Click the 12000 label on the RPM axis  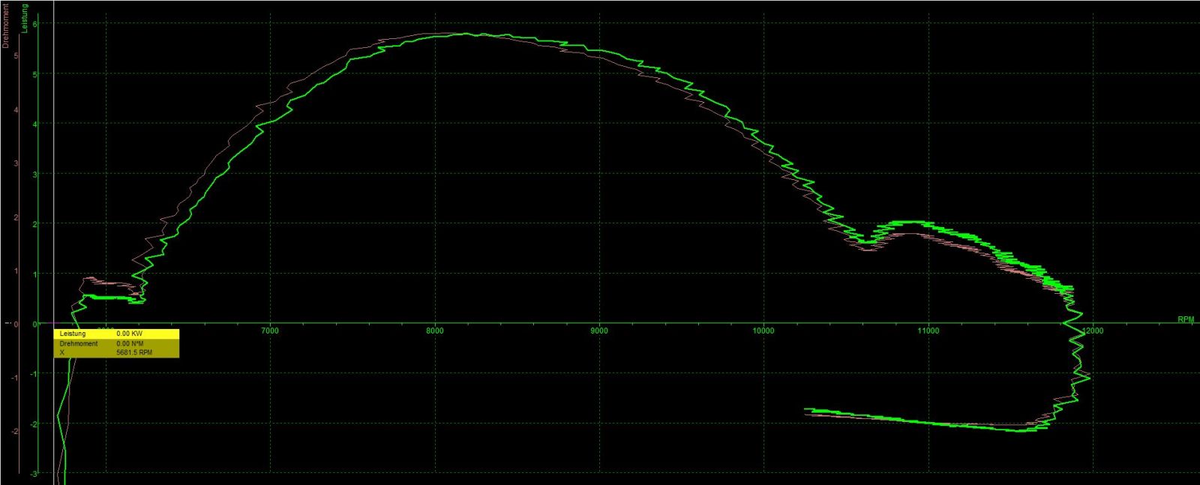[1093, 331]
